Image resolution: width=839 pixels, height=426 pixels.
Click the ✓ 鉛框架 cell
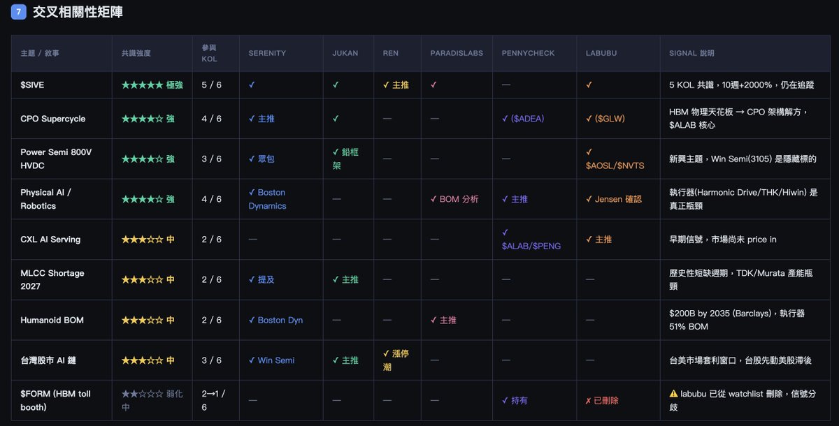(x=345, y=159)
